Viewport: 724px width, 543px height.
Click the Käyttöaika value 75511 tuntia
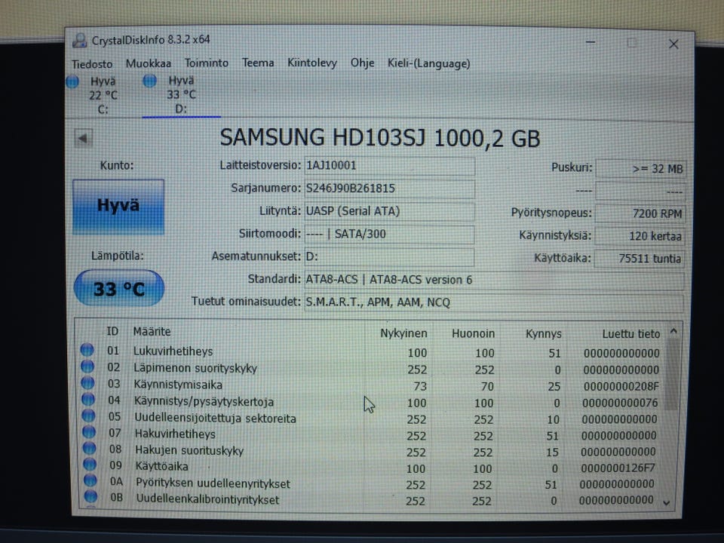tap(640, 259)
